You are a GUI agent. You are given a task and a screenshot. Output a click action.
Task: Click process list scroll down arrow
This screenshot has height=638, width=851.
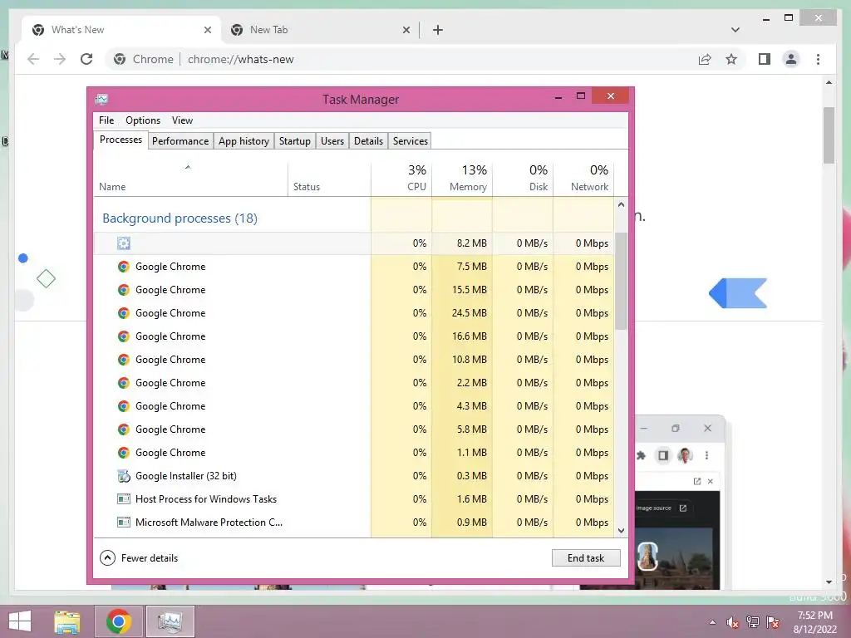coord(622,531)
